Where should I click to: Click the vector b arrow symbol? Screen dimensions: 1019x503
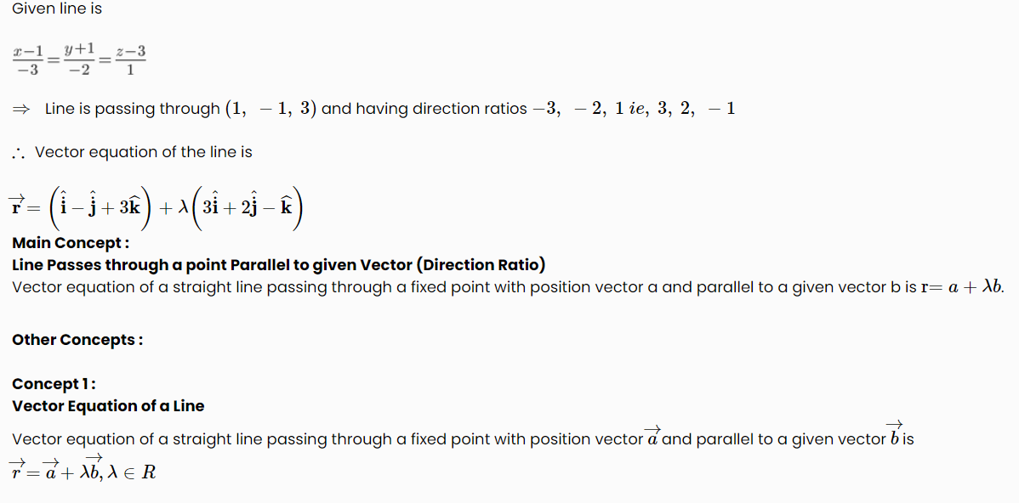tap(894, 434)
